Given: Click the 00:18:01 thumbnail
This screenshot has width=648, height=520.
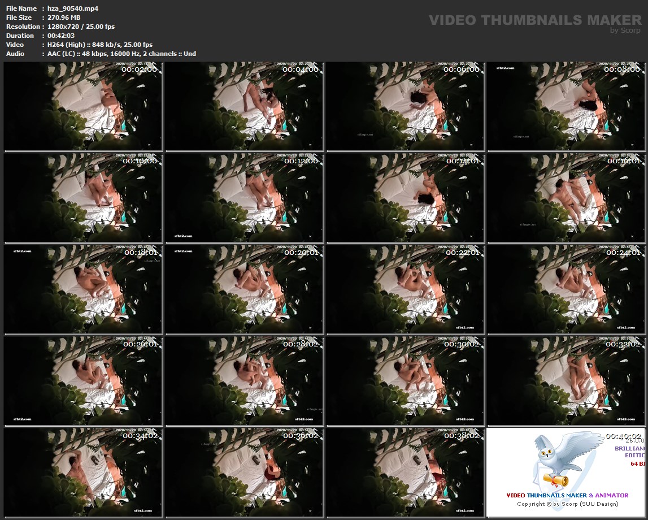Looking at the screenshot, I should pos(83,290).
